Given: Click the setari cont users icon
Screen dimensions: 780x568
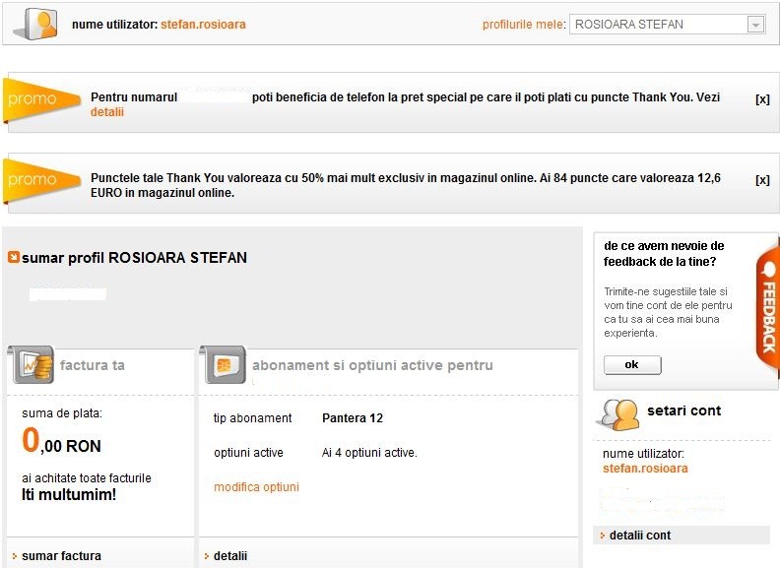Looking at the screenshot, I should [619, 414].
